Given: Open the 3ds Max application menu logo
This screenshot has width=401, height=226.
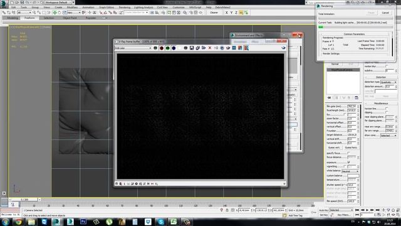Looking at the screenshot, I should click(x=4, y=4).
